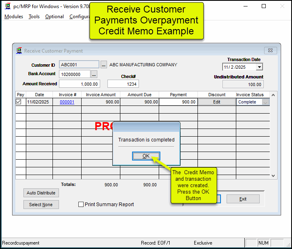Click the Bank Account lookup ellipsis button
292x249 pixels.
click(94, 74)
